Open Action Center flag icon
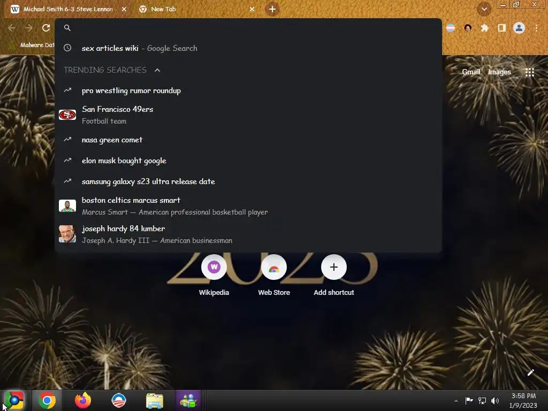Screen dimensions: 548x411 coord(469,400)
